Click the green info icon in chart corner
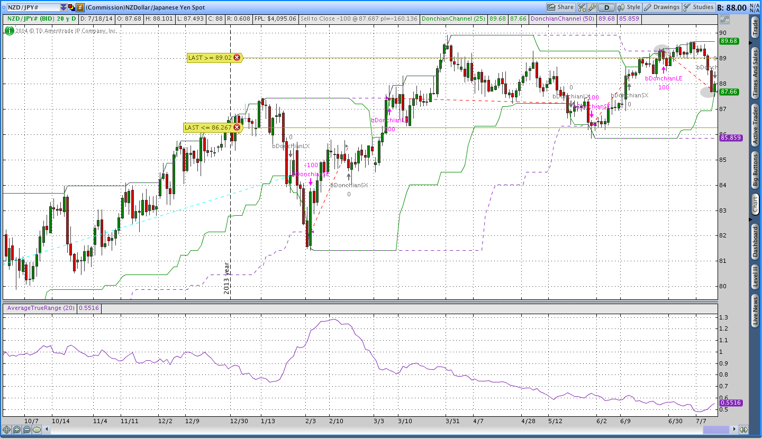 click(9, 31)
